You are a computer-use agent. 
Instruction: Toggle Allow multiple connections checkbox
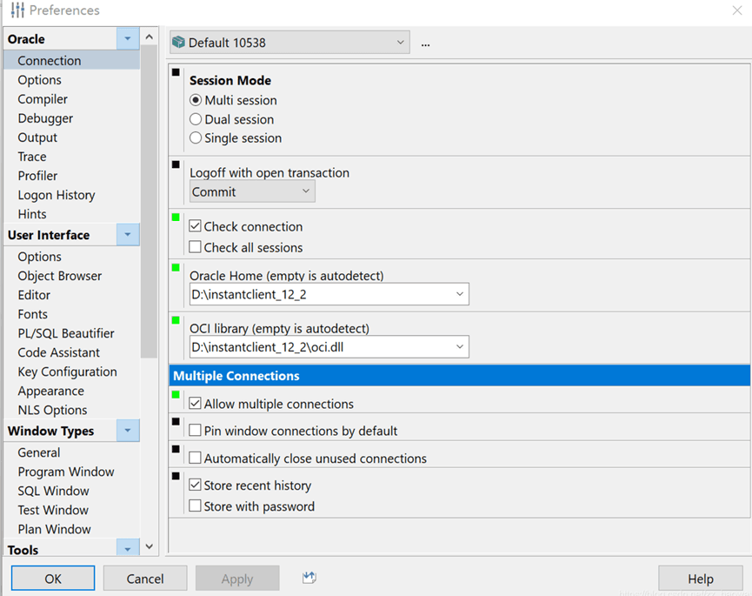point(195,403)
